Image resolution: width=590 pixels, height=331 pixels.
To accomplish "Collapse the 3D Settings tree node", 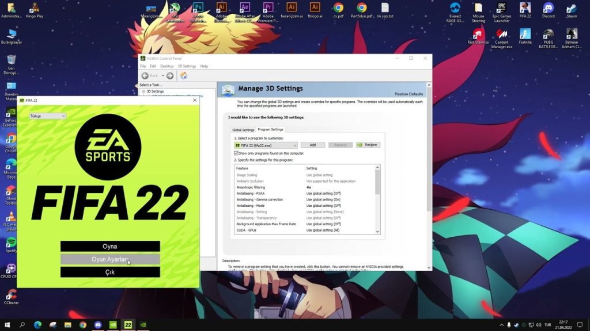I will (143, 91).
